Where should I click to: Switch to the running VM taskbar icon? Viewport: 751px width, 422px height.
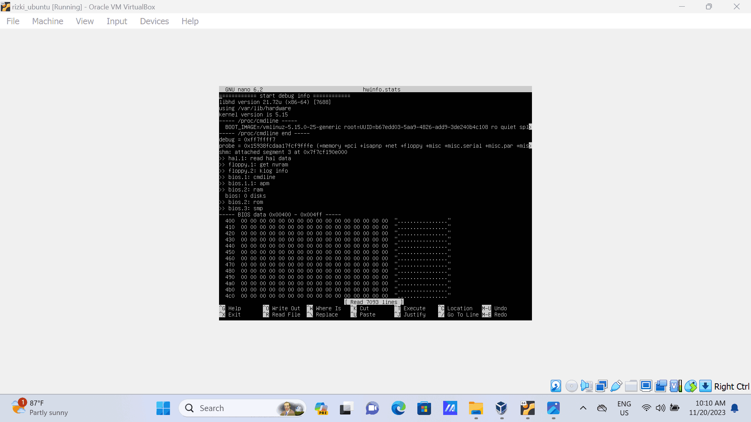tap(527, 408)
